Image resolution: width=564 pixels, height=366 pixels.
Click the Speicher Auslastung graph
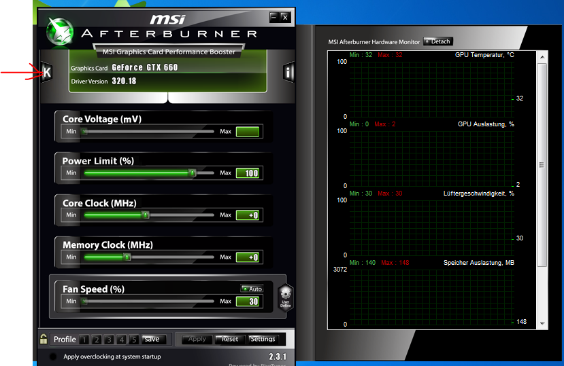(x=431, y=297)
